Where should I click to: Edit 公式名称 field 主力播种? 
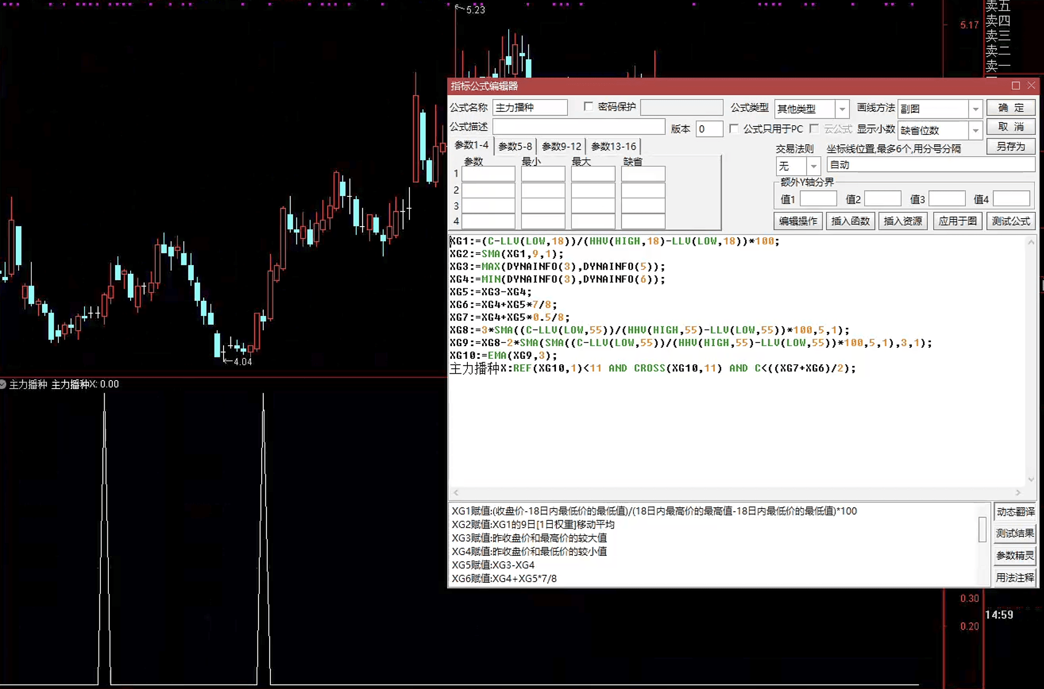530,108
